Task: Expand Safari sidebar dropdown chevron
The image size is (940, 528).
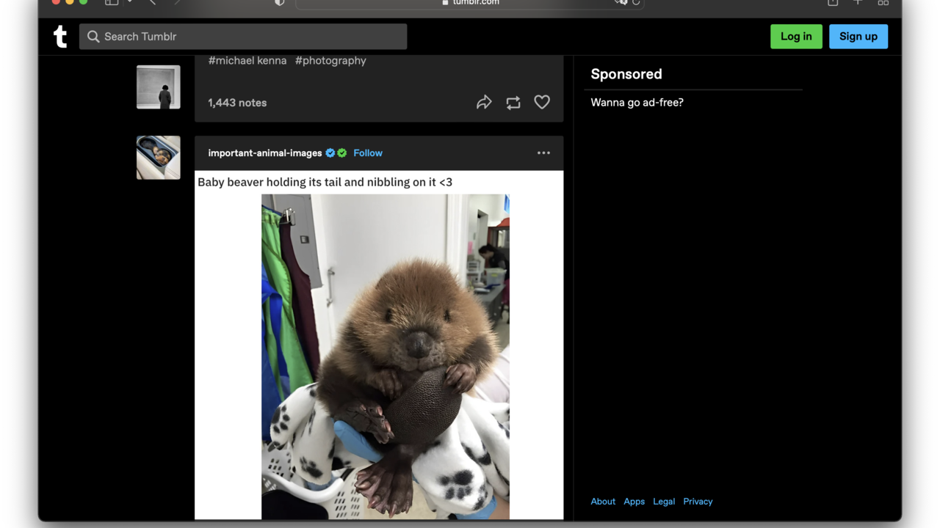Action: (x=129, y=2)
